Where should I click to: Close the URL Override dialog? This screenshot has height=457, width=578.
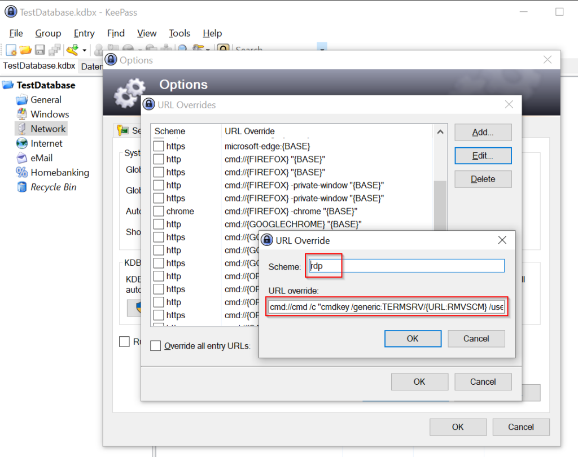point(502,240)
